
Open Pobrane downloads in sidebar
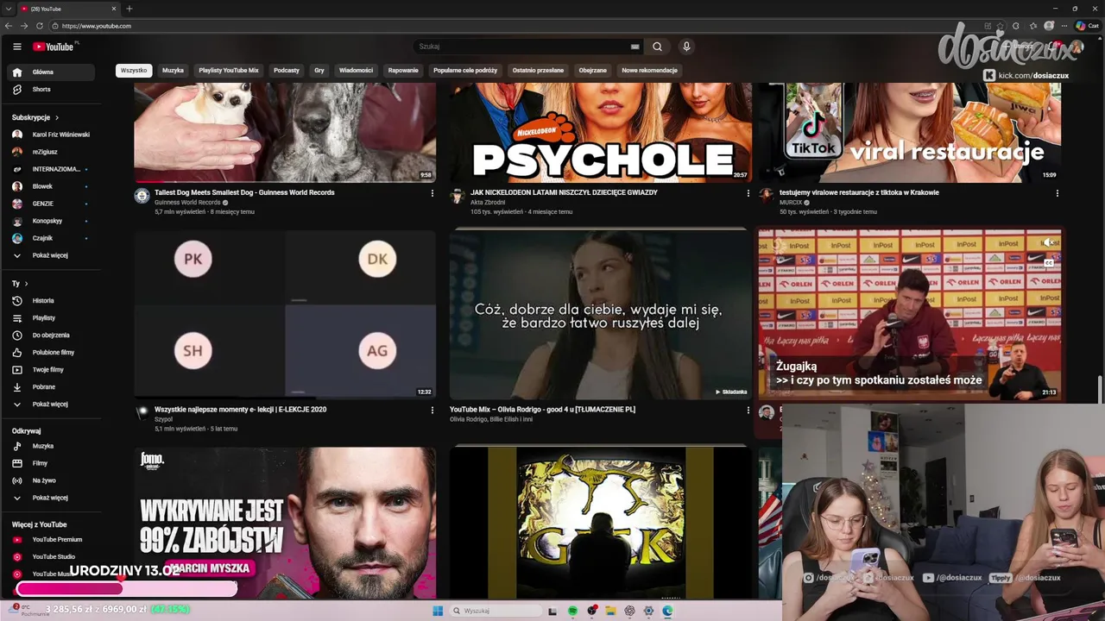click(x=51, y=387)
